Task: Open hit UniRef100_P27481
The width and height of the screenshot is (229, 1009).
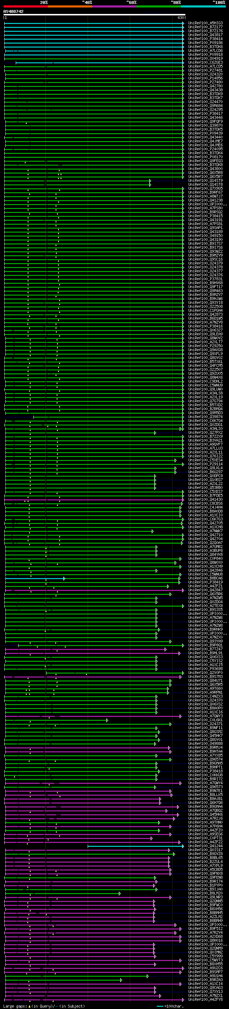Action: (x=205, y=71)
